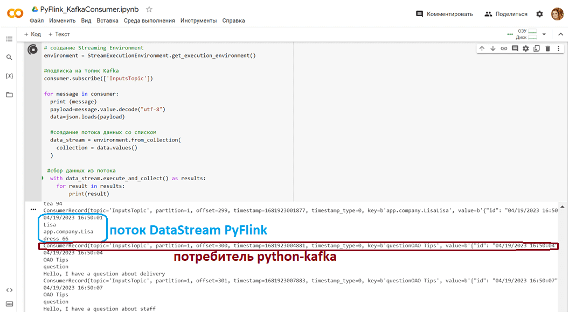
Task: Mirror cell in tab icon
Action: tap(537, 48)
